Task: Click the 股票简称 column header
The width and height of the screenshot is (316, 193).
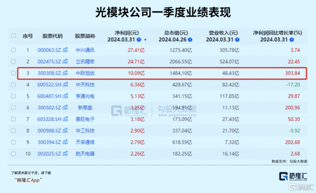Action: click(85, 36)
